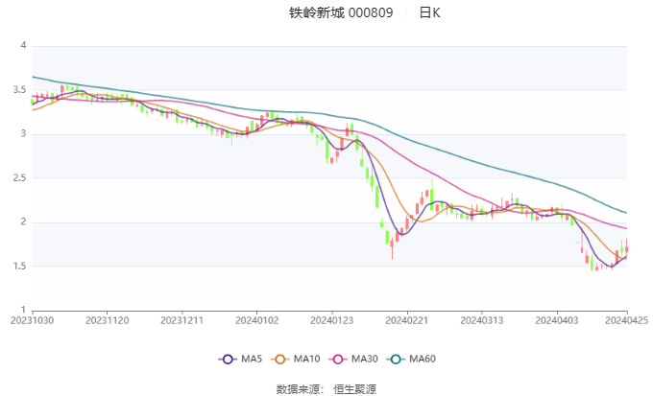653x396 pixels.
Task: Click the y-axis value 3.5
Action: click(19, 90)
